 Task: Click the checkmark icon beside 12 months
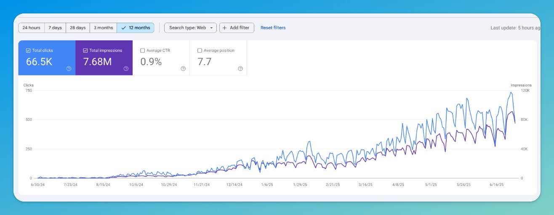coord(123,28)
